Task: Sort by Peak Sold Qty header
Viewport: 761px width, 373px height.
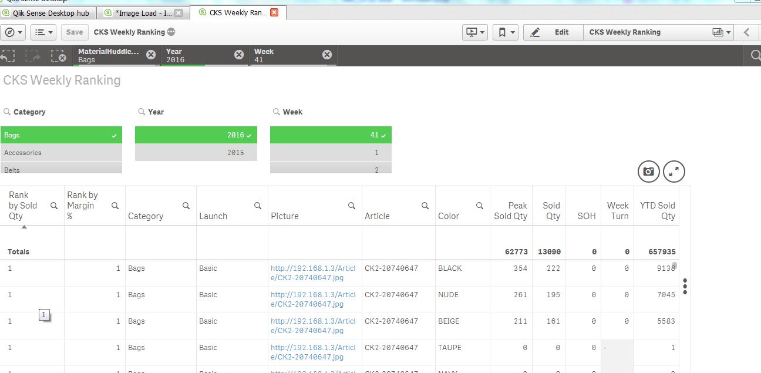Action: click(x=511, y=210)
